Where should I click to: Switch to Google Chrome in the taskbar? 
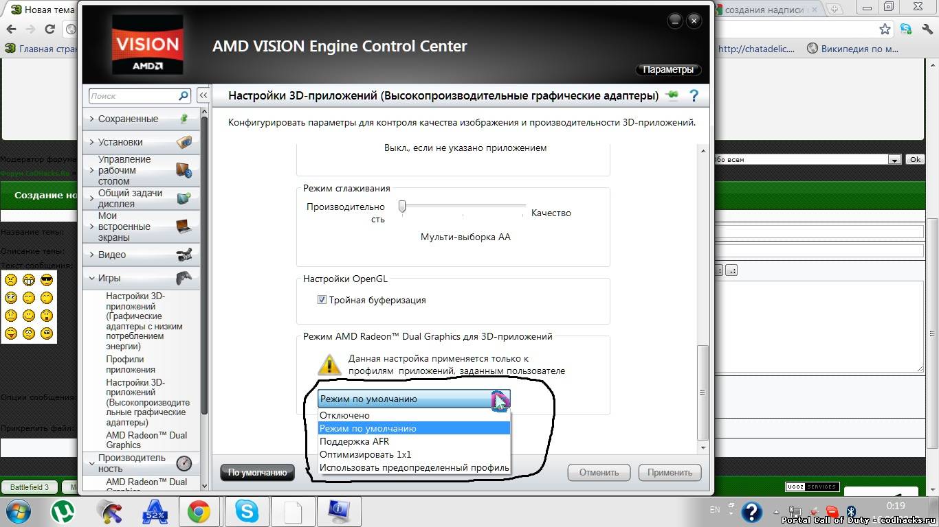pos(199,512)
